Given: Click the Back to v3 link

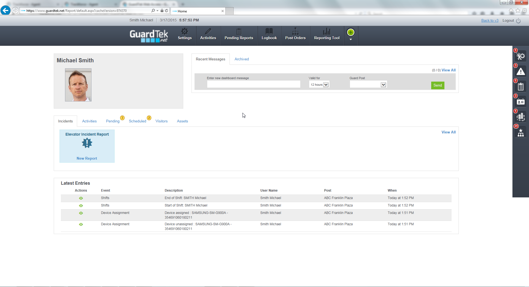Looking at the screenshot, I should click(490, 20).
